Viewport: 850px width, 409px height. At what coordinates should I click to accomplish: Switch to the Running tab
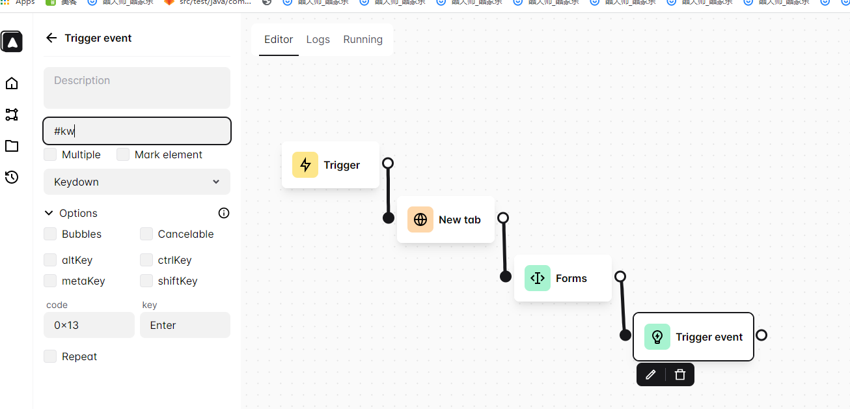pos(363,39)
